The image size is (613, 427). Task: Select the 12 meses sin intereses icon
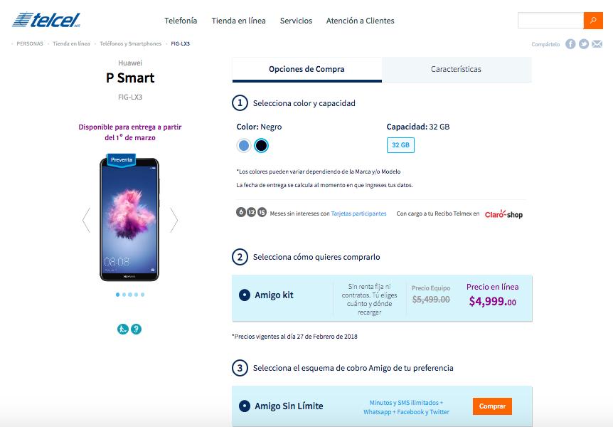[250, 213]
